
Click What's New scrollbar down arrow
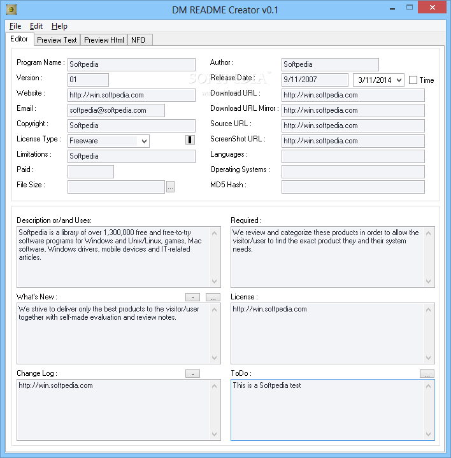tap(215, 358)
